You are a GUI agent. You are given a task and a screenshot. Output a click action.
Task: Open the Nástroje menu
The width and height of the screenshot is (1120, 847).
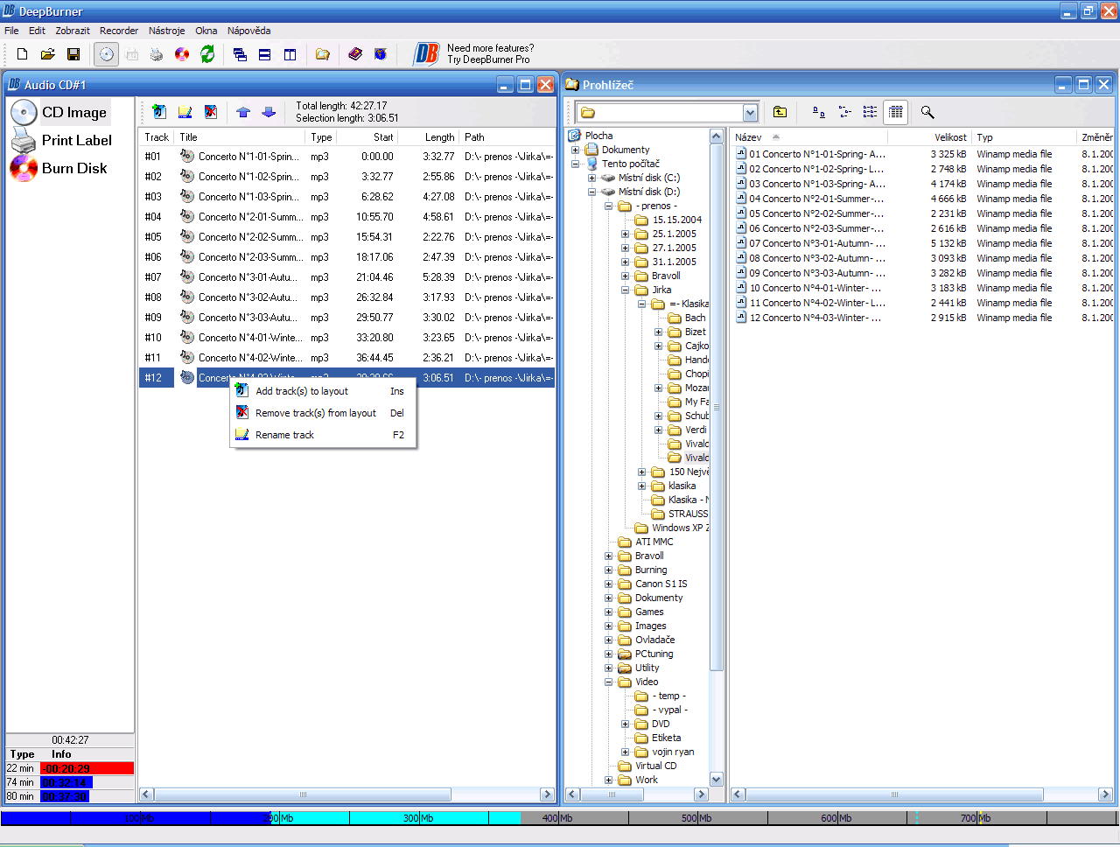(x=166, y=31)
